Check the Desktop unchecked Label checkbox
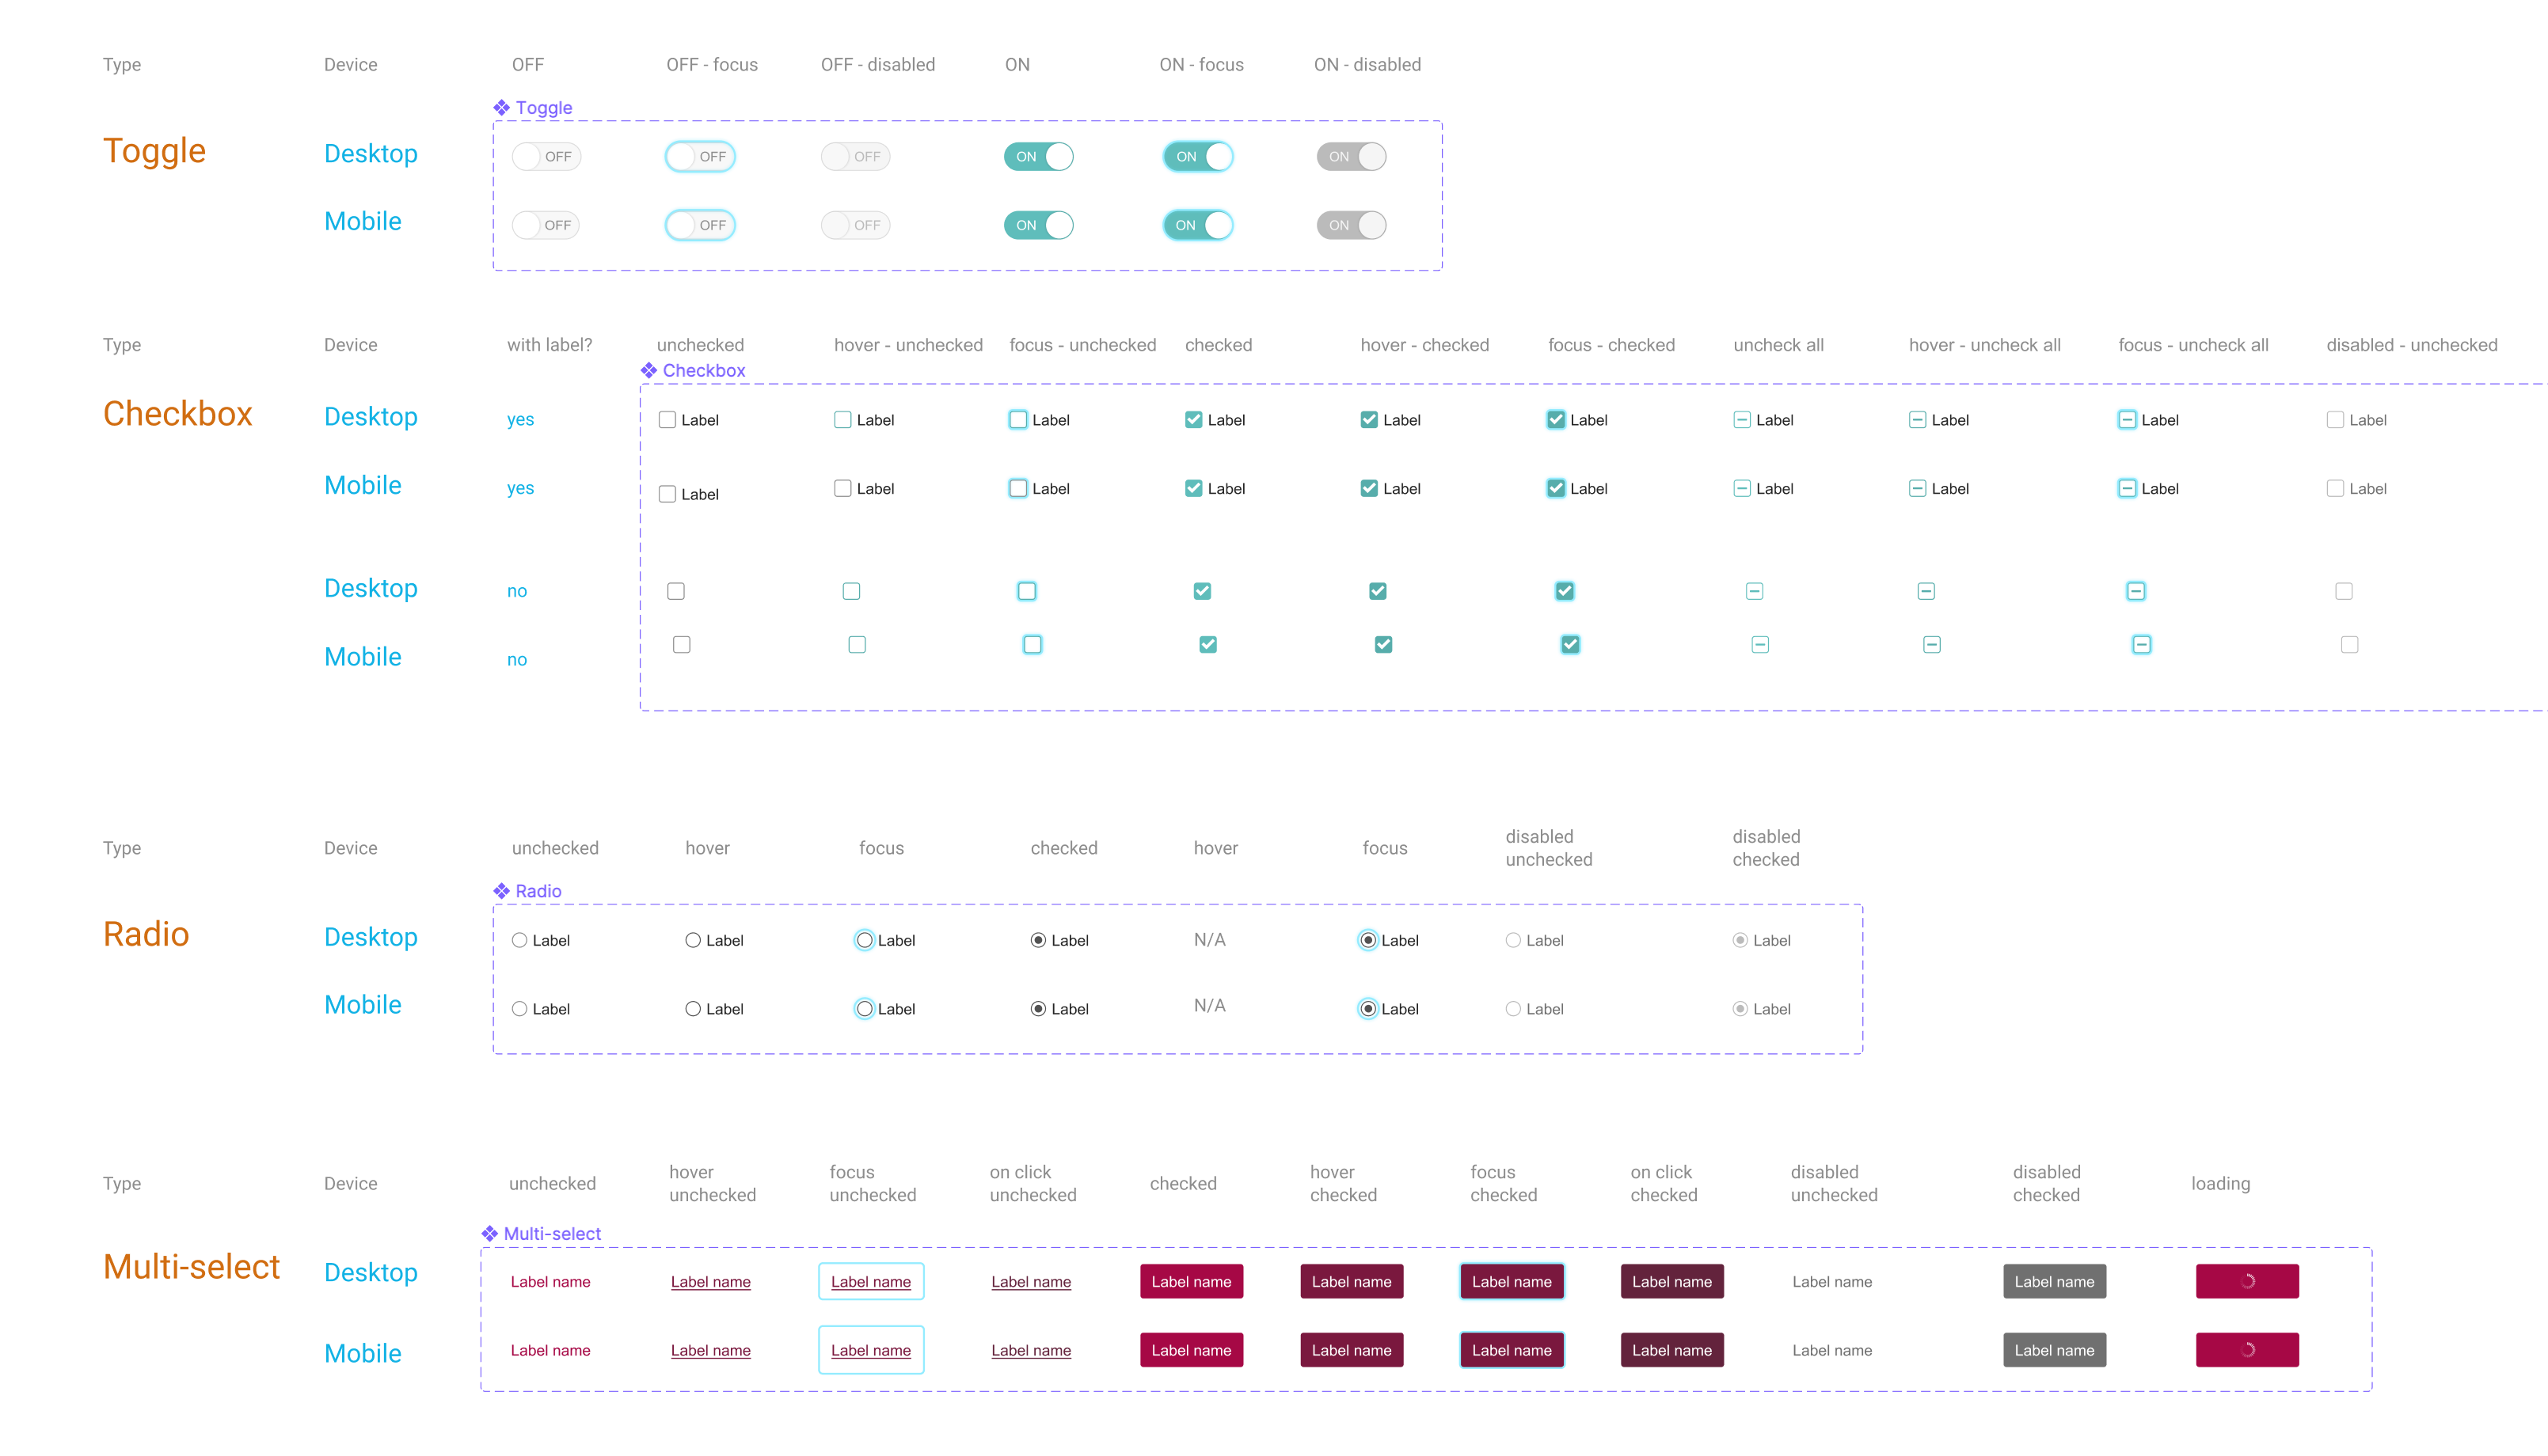Viewport: 2548px width, 1456px height. click(x=667, y=420)
